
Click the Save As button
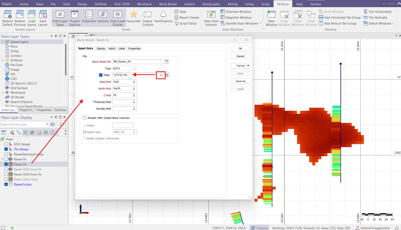pyautogui.click(x=240, y=81)
